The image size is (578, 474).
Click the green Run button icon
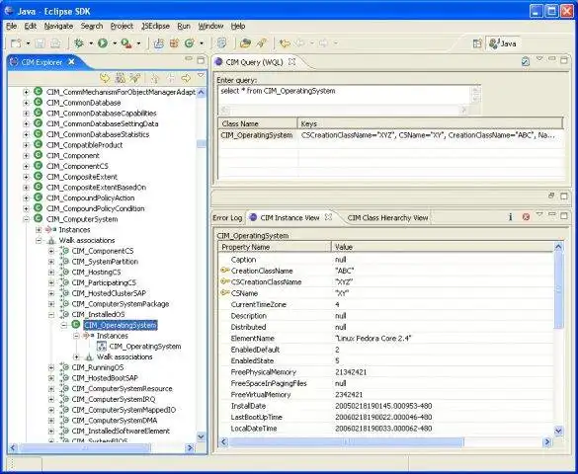point(103,43)
